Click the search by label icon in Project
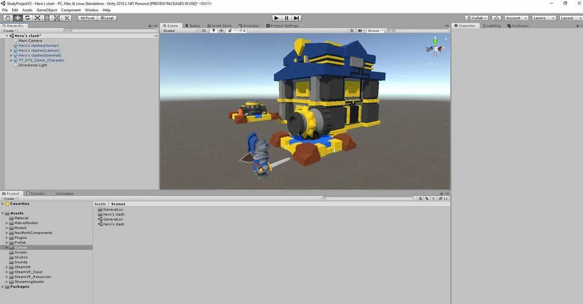This screenshot has width=583, height=304. [427, 199]
